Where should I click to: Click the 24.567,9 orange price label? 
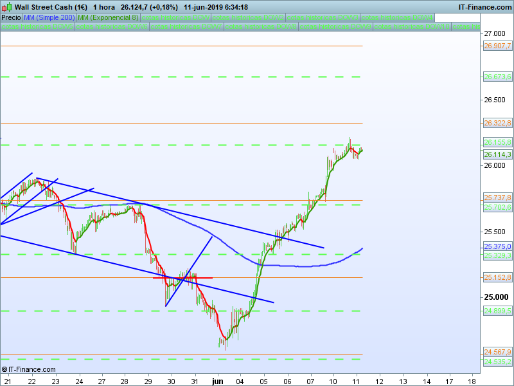[497, 352]
